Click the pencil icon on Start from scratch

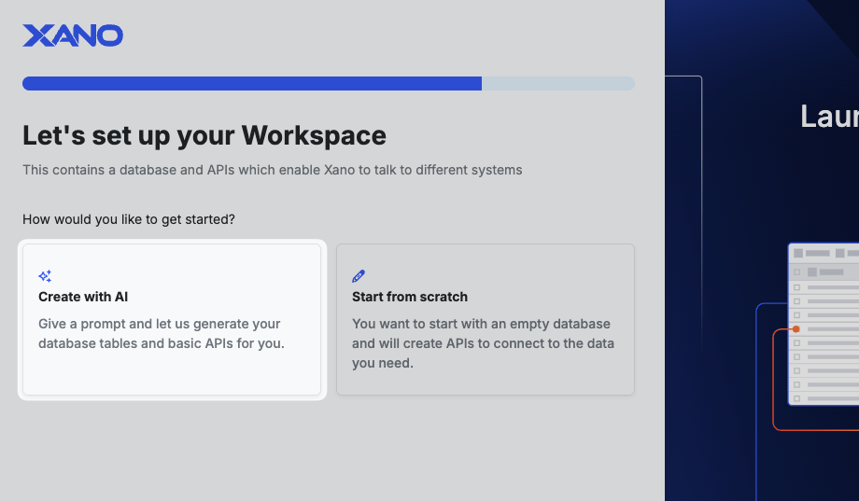[359, 276]
